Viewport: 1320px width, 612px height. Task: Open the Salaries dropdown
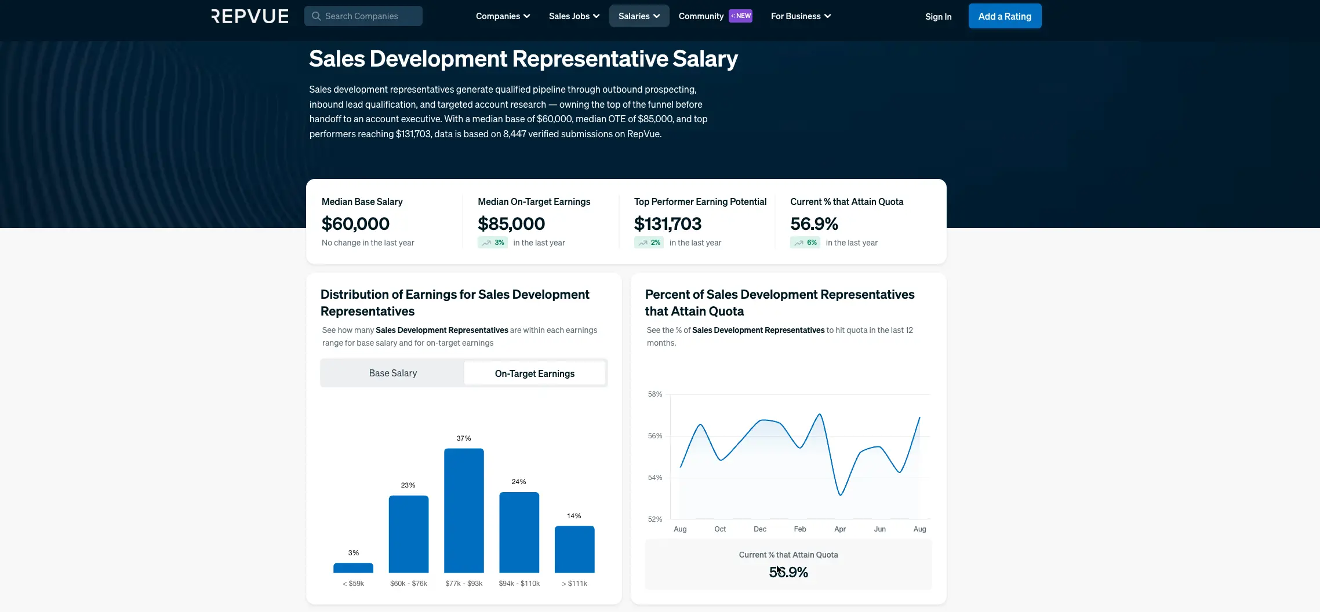pyautogui.click(x=639, y=16)
